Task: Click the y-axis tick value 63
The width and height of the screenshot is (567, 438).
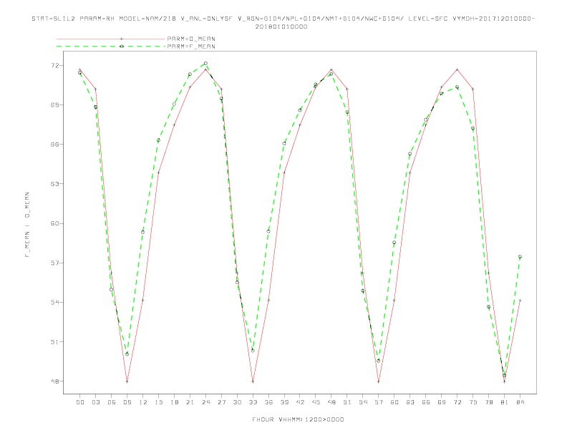Action: 55,184
